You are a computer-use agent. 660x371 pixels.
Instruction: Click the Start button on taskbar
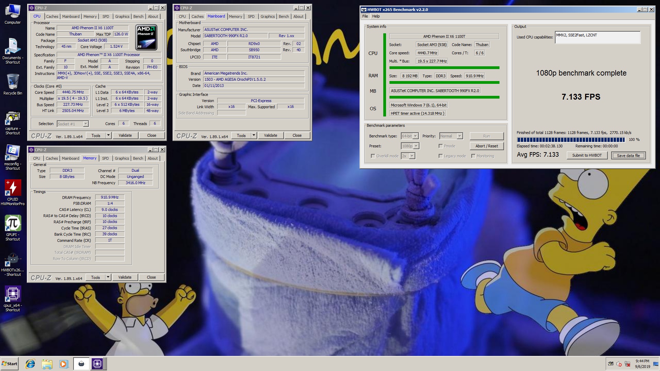10,364
